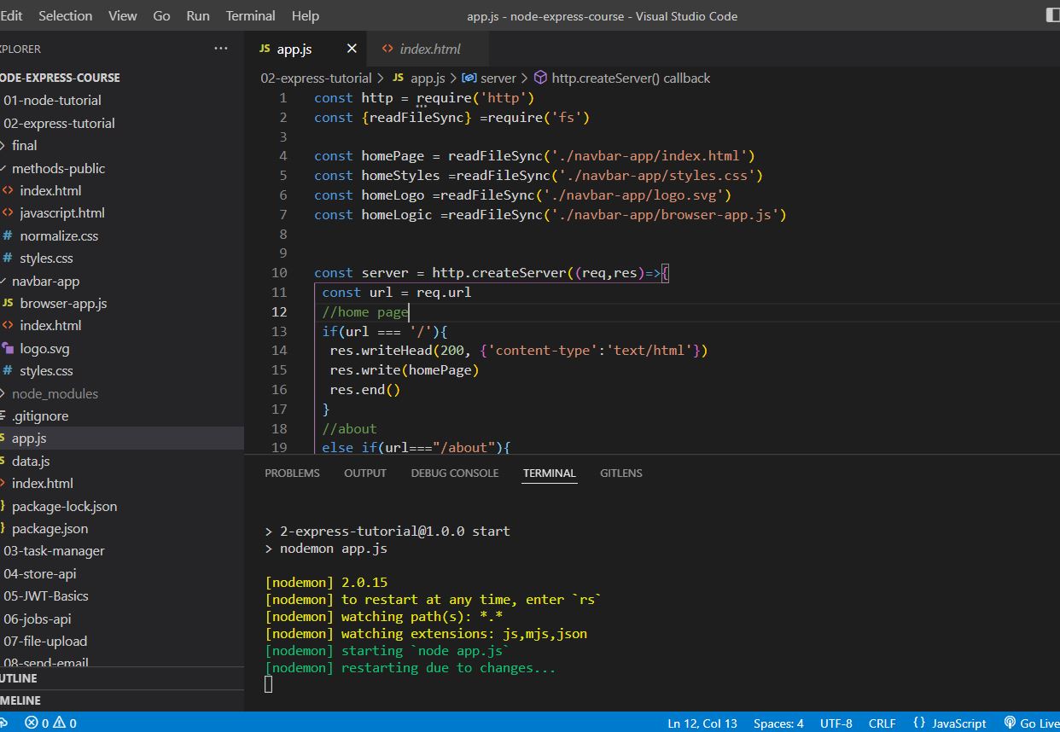This screenshot has height=732, width=1060.
Task: Open logo.svg file in explorer
Action: tap(44, 348)
